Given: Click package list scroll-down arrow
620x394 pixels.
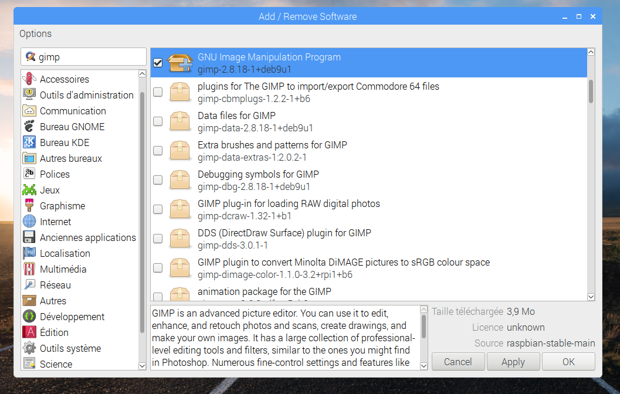Looking at the screenshot, I should 591,297.
